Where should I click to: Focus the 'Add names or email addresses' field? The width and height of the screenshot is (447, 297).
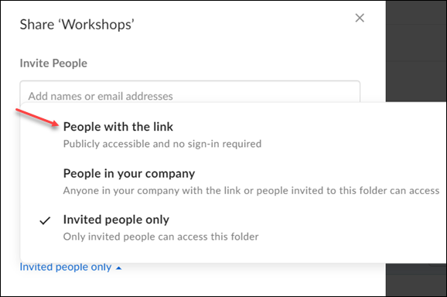click(190, 92)
